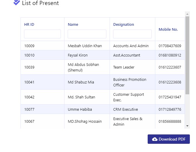Click the double-check icon beside List of Present

(17, 3)
